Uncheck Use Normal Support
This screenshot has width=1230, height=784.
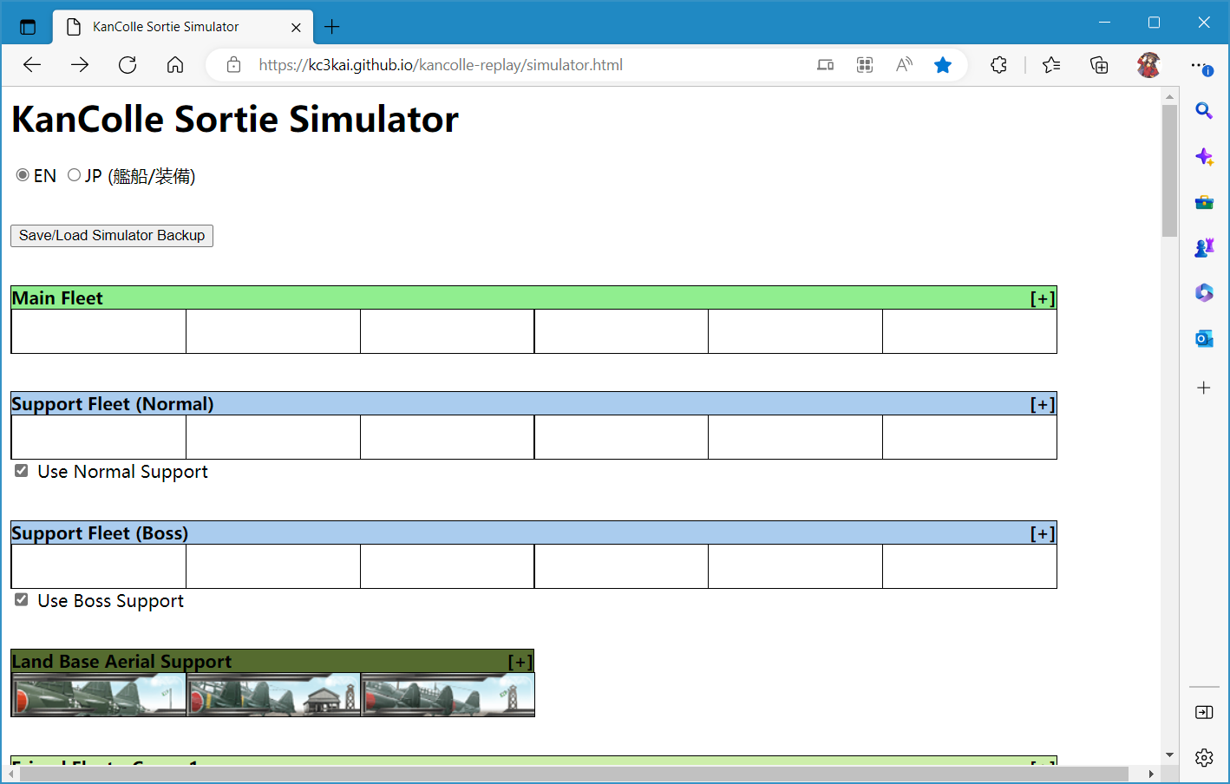[22, 471]
